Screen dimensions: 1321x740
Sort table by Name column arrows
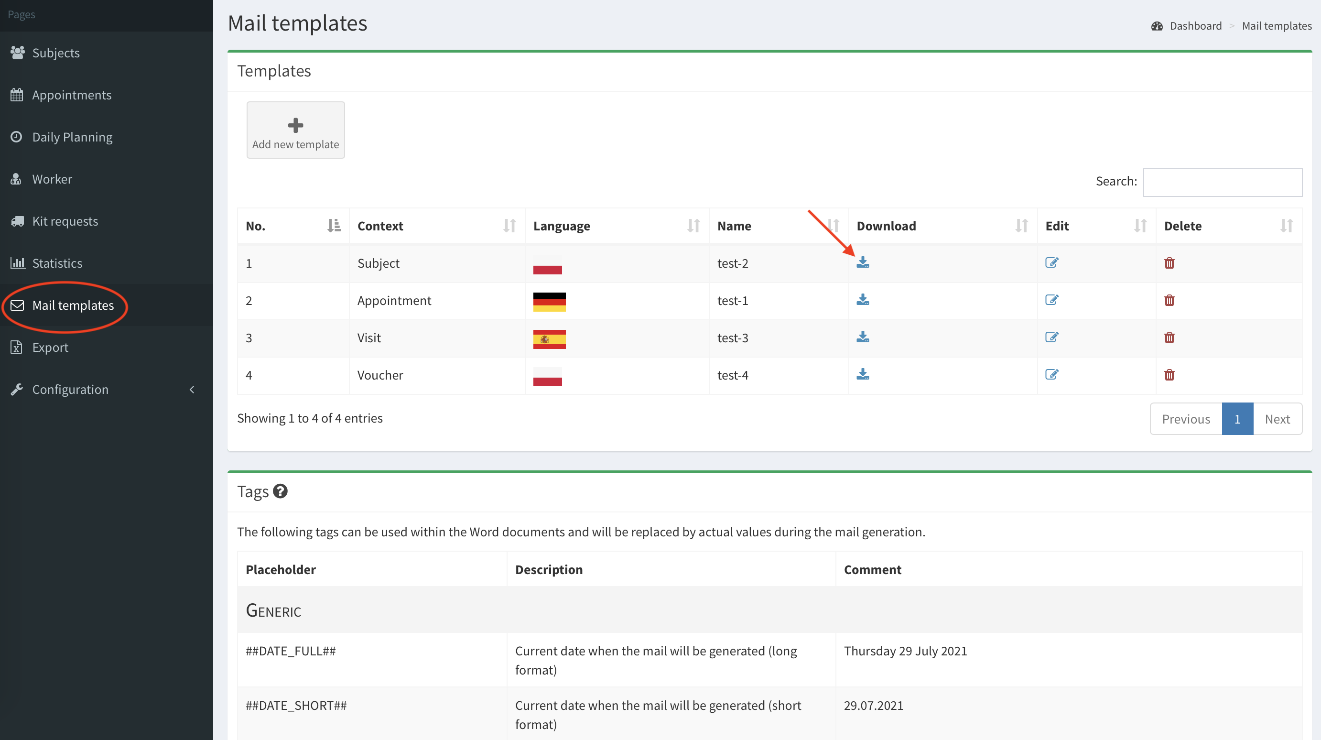[x=834, y=226]
